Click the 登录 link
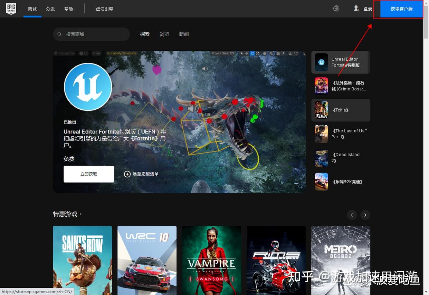This screenshot has height=295, width=429. 368,9
